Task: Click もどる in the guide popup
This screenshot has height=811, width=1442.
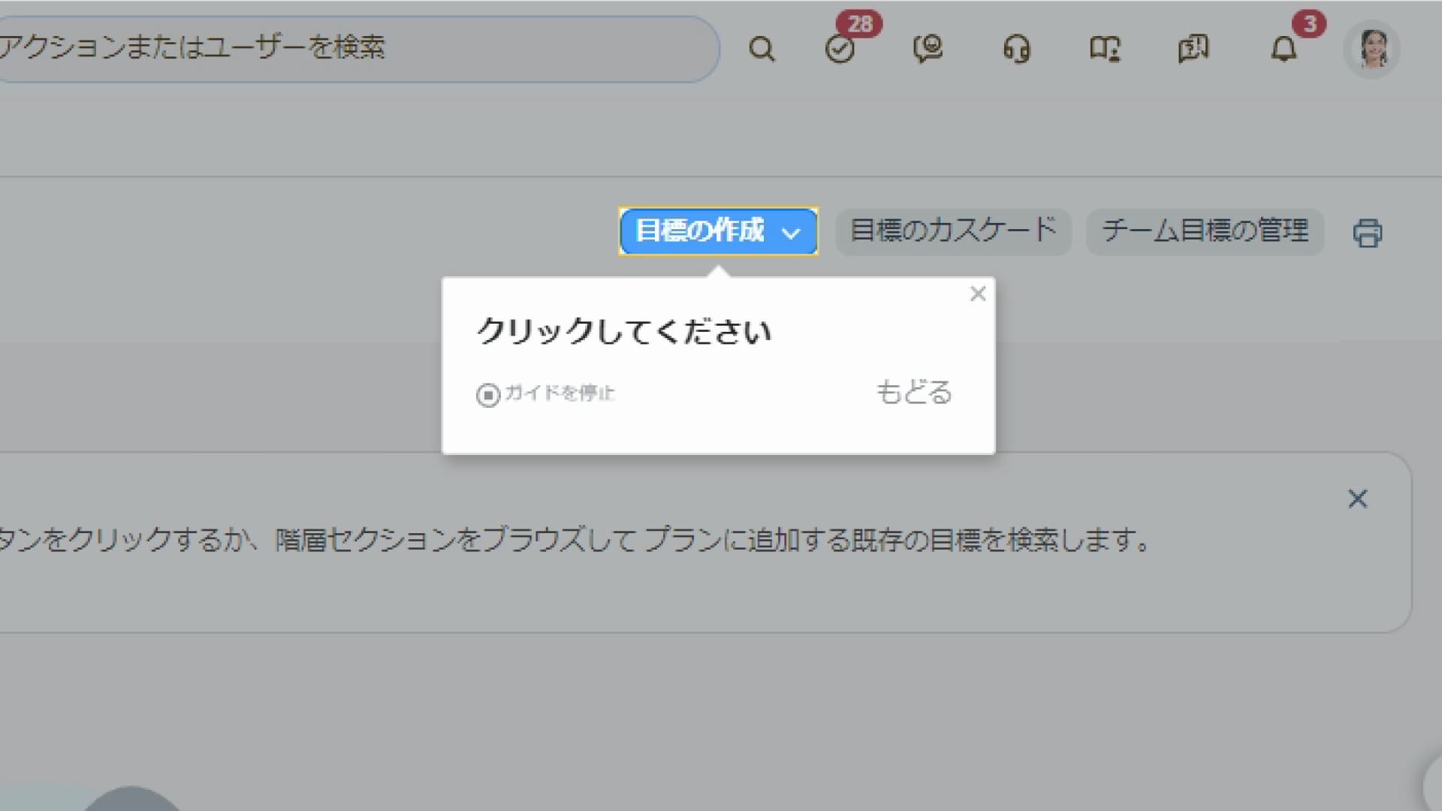Action: 913,393
